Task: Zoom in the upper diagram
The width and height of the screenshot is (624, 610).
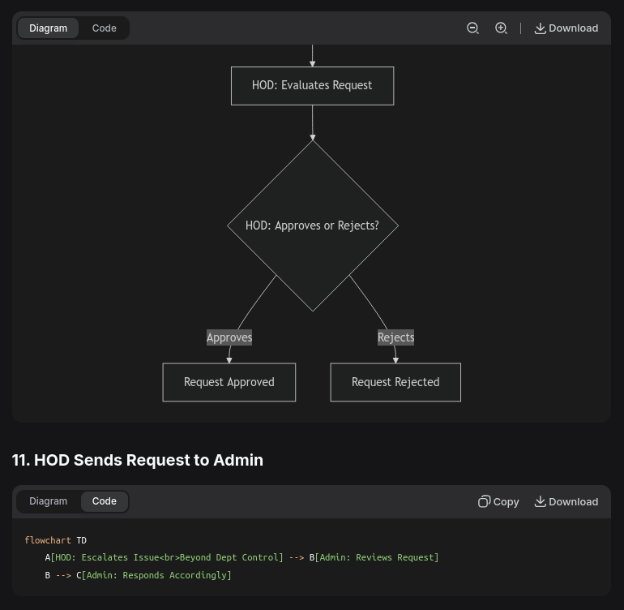Action: (501, 28)
